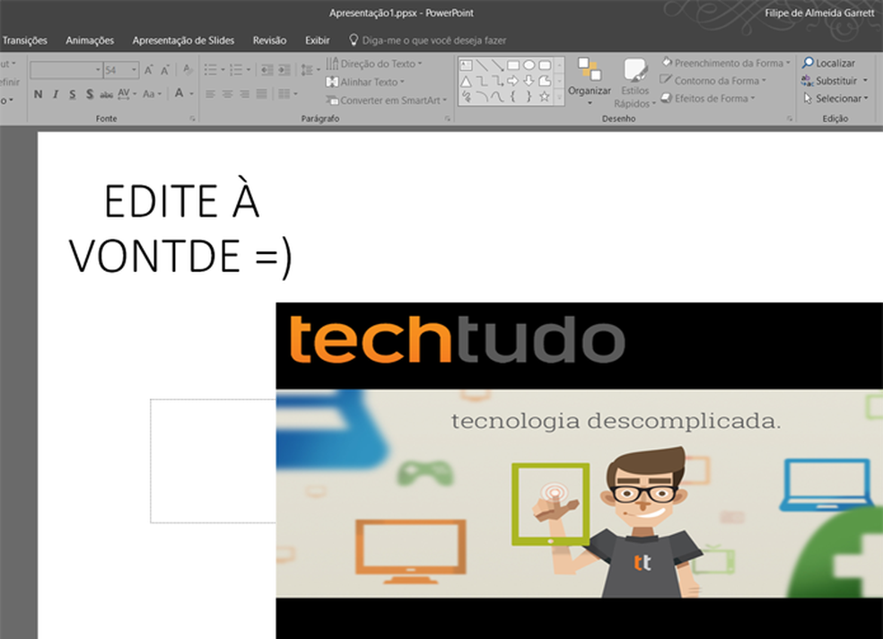Open the line spacing menu
The width and height of the screenshot is (883, 639).
point(310,70)
